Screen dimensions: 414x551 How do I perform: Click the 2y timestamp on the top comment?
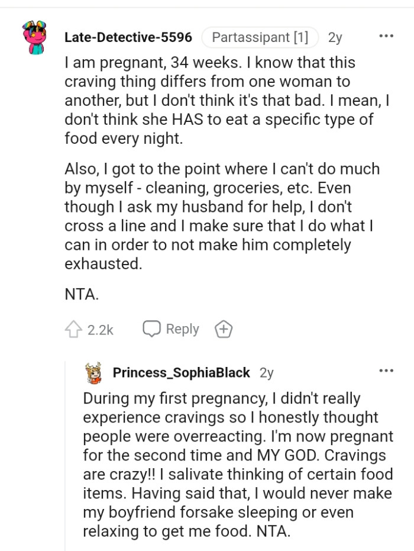click(334, 37)
